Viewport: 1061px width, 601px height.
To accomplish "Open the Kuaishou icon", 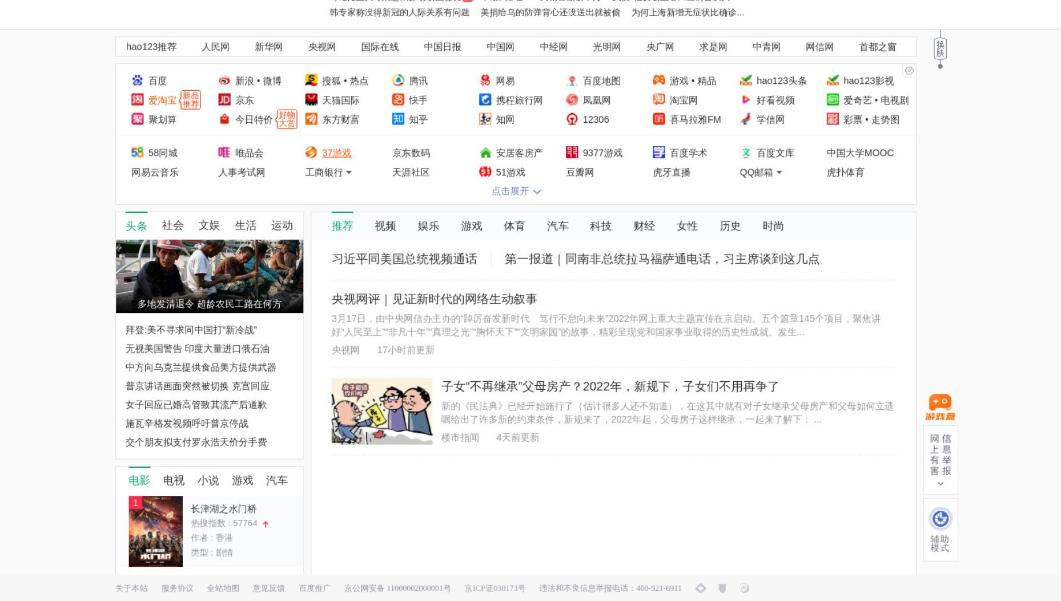I will [398, 100].
